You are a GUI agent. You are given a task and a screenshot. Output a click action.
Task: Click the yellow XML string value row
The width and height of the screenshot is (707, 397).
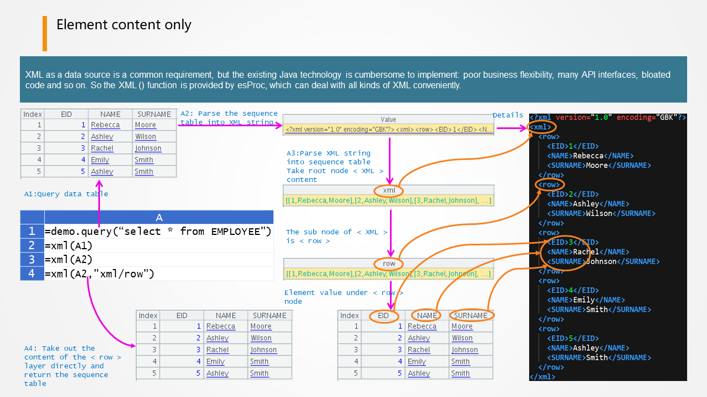pyautogui.click(x=388, y=130)
